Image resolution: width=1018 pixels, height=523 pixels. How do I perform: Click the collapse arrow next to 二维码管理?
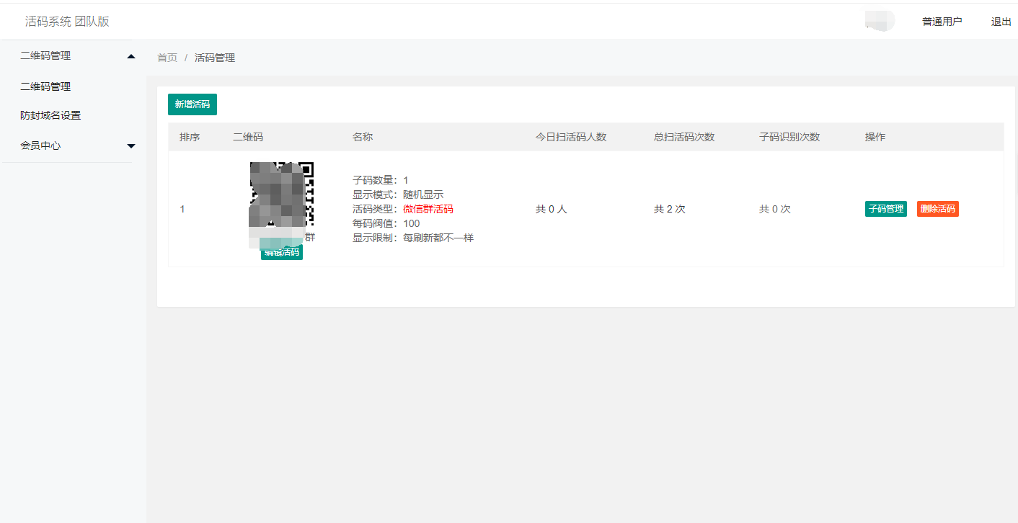pos(130,55)
